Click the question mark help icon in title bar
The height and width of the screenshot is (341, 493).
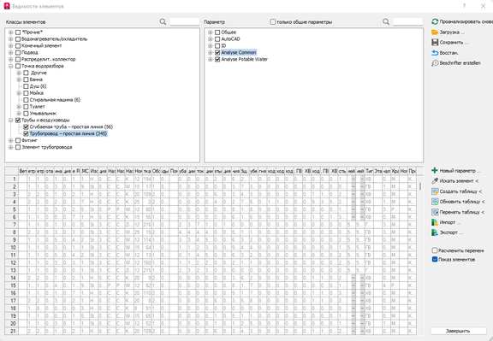click(x=464, y=6)
